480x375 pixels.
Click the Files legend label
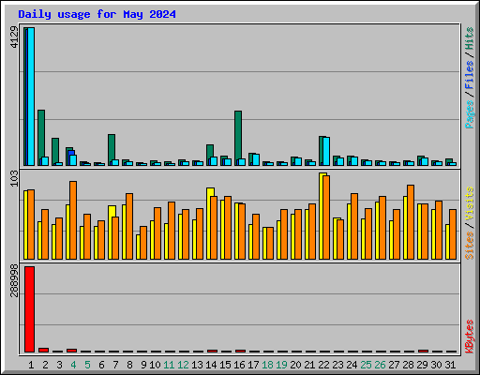click(470, 74)
